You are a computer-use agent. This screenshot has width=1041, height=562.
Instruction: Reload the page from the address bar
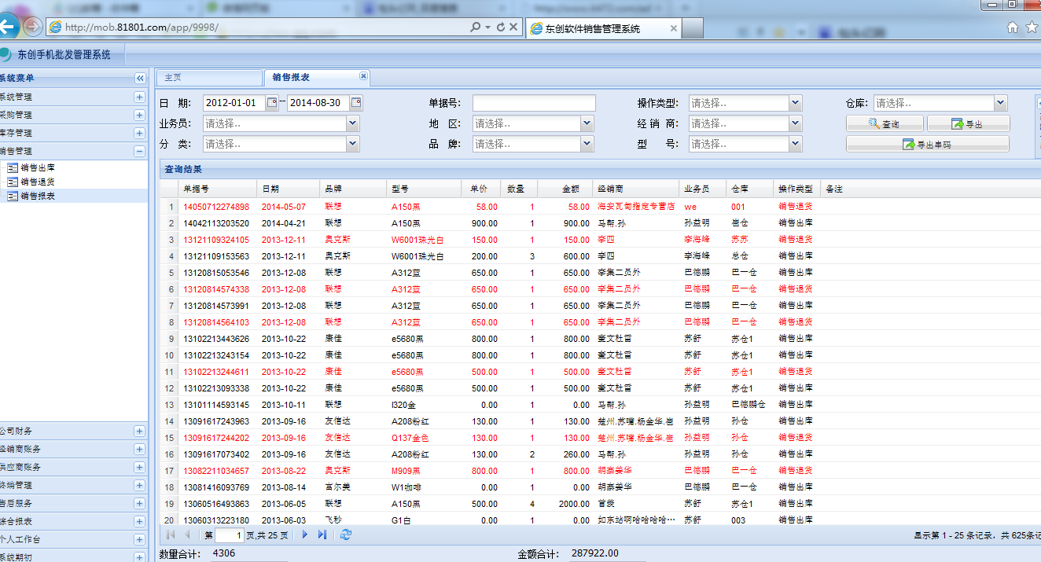point(500,27)
